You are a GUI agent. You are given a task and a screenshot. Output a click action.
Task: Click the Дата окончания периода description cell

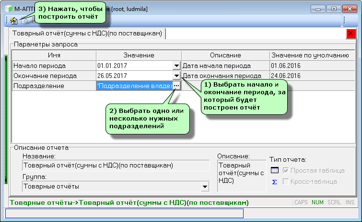tap(225, 76)
